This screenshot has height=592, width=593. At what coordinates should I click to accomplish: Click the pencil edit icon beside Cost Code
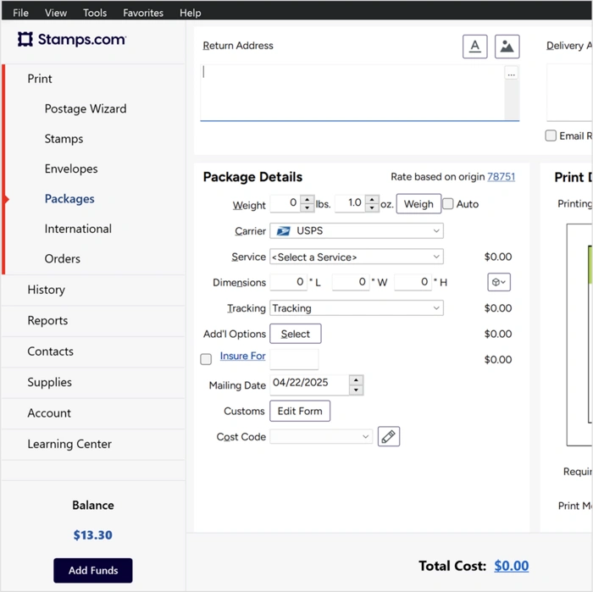388,437
